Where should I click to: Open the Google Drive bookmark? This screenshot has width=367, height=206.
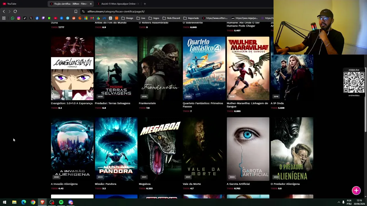click(x=98, y=18)
